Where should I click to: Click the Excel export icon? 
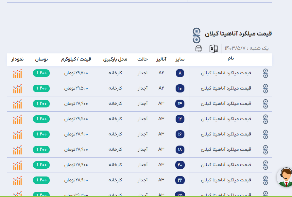[x=214, y=49]
